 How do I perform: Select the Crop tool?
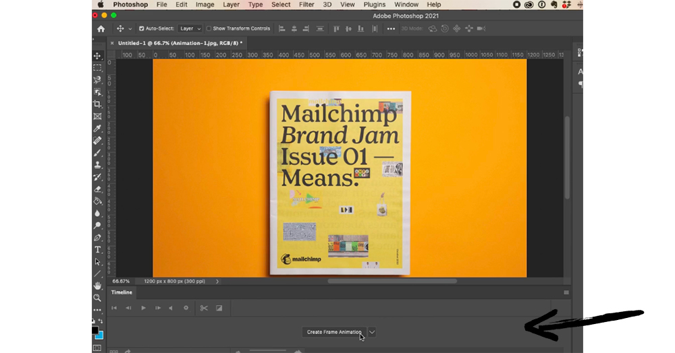[x=98, y=104]
